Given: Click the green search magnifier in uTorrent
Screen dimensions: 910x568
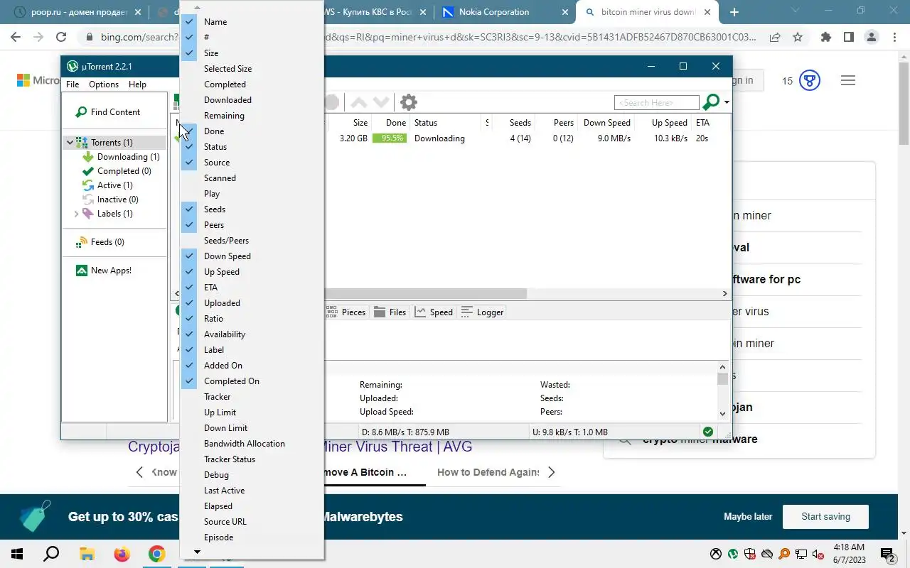Looking at the screenshot, I should click(x=710, y=102).
